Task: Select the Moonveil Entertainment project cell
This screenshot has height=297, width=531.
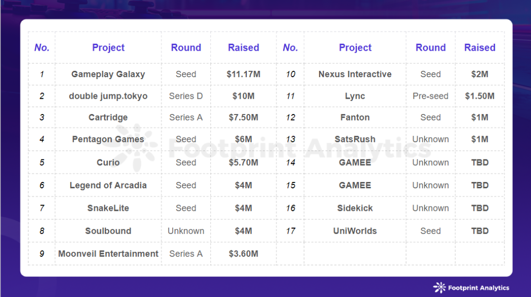Action: point(108,254)
